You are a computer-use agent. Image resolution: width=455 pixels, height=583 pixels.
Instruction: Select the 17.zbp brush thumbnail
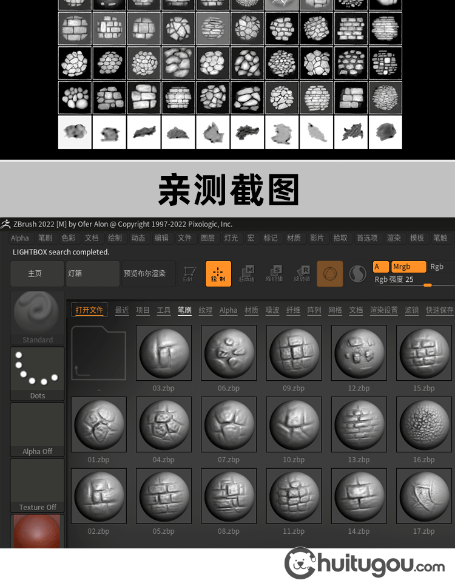point(424,496)
